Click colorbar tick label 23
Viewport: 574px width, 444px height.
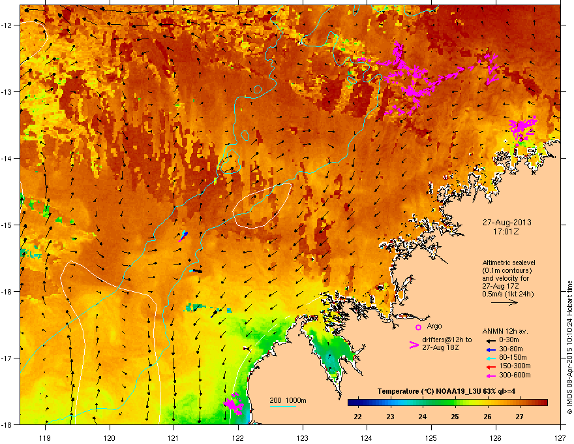[390, 417]
